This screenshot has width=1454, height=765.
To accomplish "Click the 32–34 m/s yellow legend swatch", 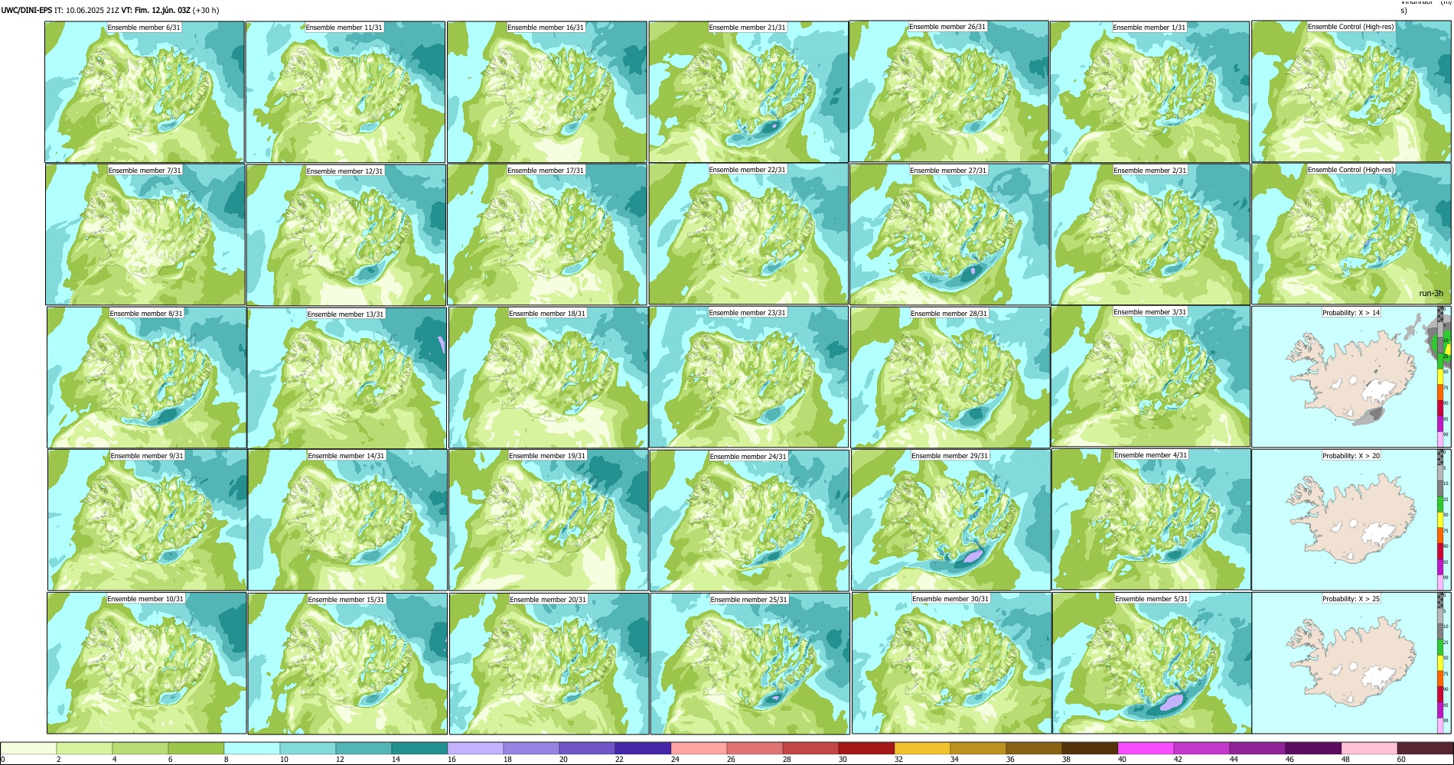I will tap(922, 748).
